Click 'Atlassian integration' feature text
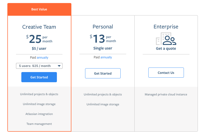 click(39, 114)
